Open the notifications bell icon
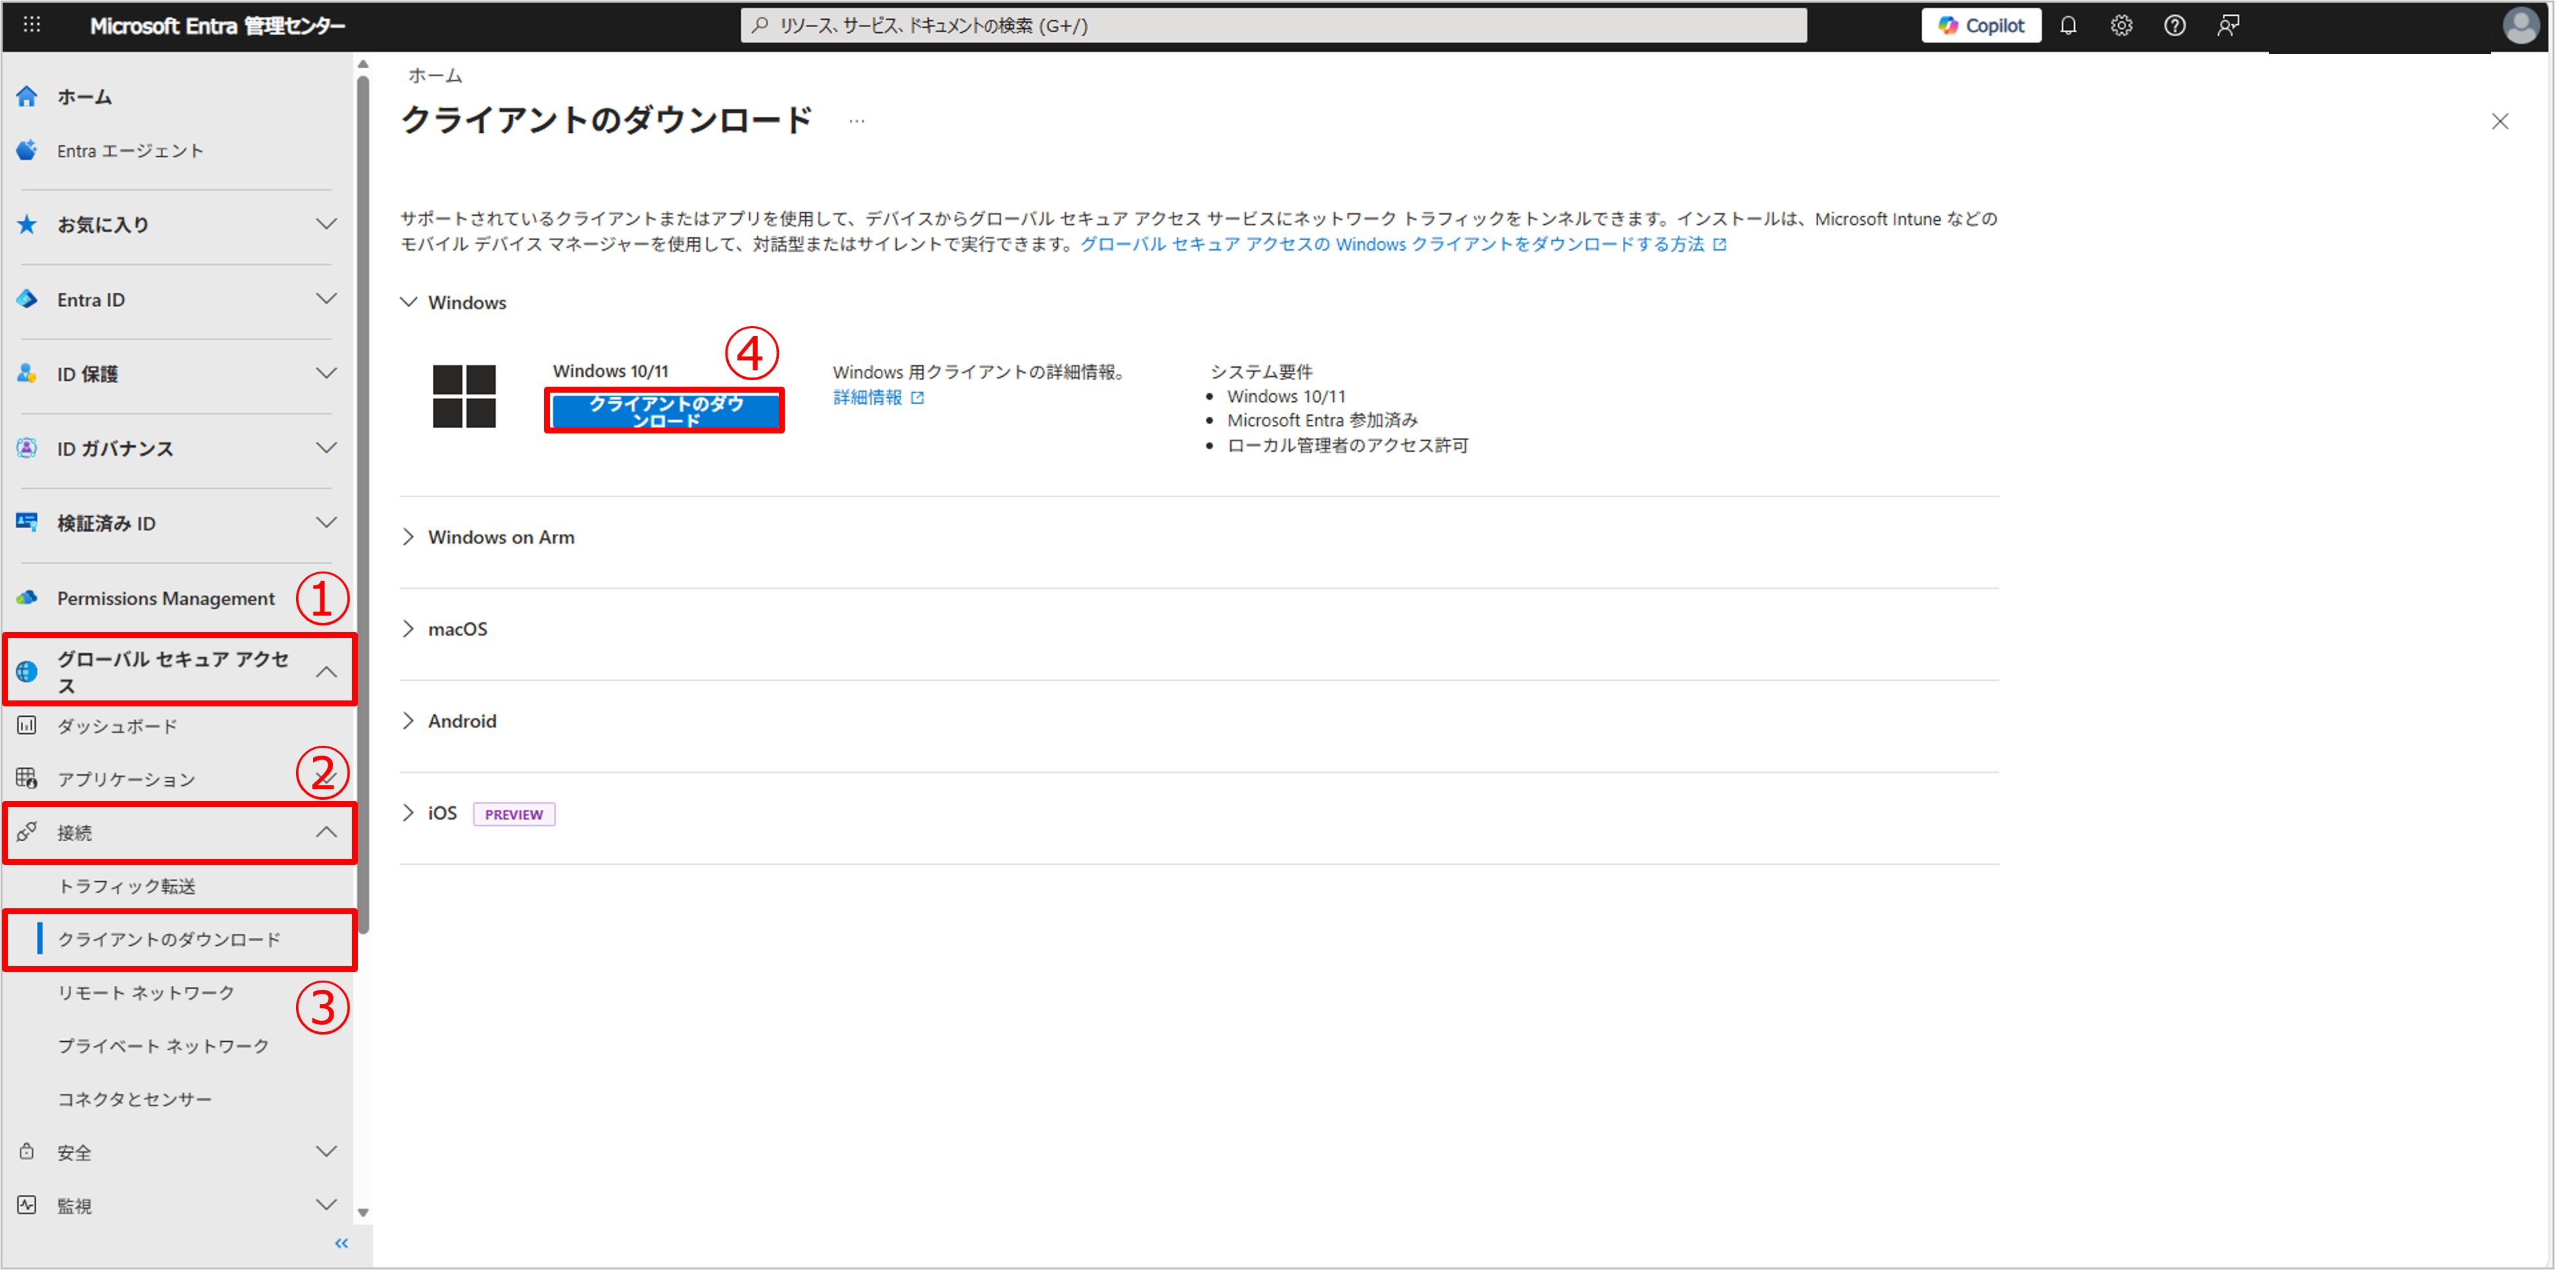The height and width of the screenshot is (1270, 2555). pyautogui.click(x=2068, y=26)
